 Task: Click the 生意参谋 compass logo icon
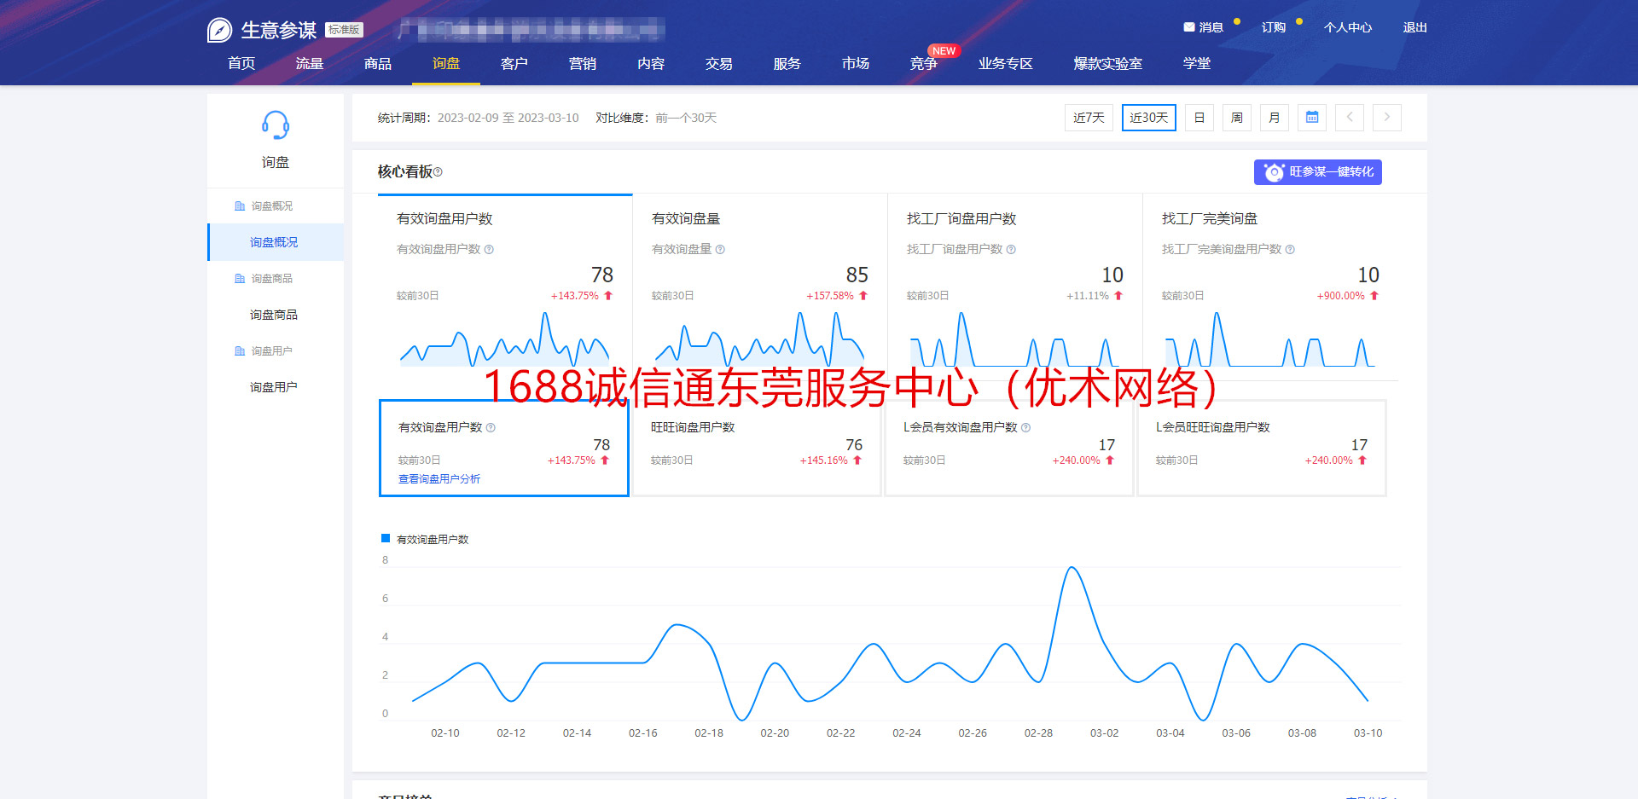219,30
